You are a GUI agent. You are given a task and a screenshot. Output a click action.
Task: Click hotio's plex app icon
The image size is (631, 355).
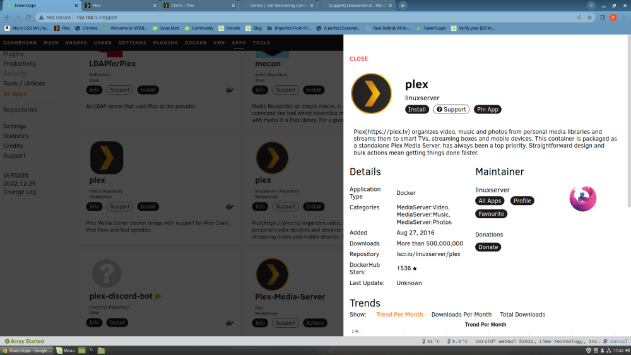point(107,158)
